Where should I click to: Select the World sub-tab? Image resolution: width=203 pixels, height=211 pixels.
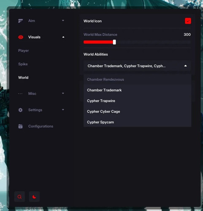pyautogui.click(x=23, y=78)
